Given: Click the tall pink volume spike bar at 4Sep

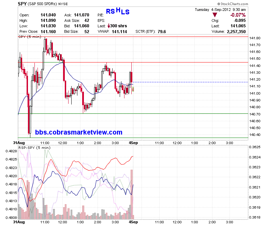Looking at the screenshot, I should (x=132, y=194).
